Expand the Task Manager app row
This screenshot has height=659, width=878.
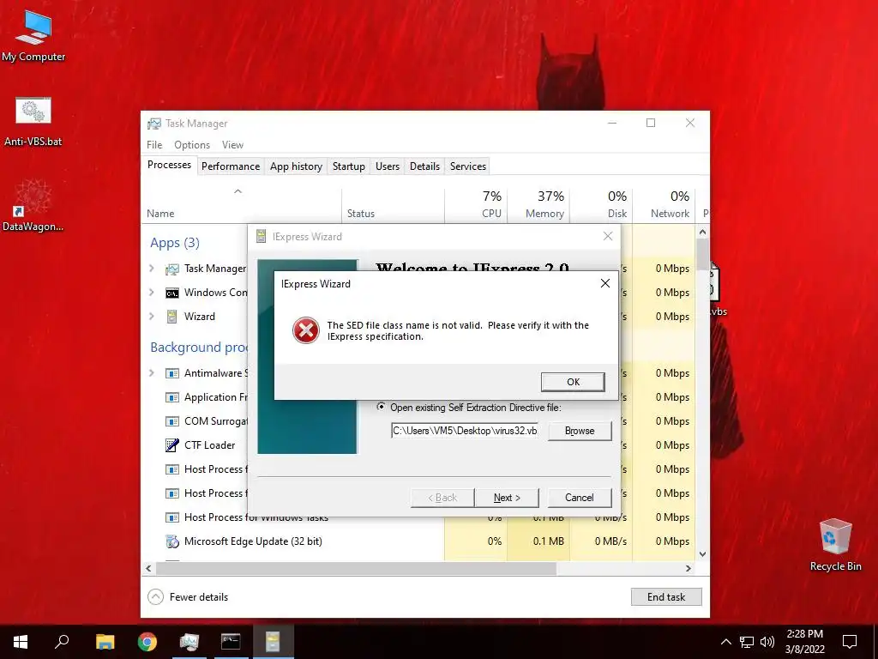click(151, 269)
